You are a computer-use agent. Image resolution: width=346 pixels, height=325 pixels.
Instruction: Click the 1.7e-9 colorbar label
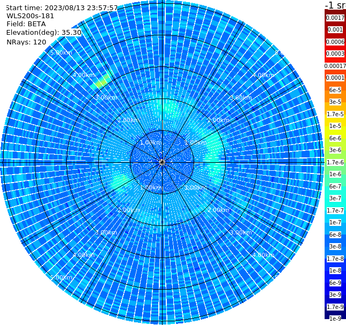(x=335, y=307)
